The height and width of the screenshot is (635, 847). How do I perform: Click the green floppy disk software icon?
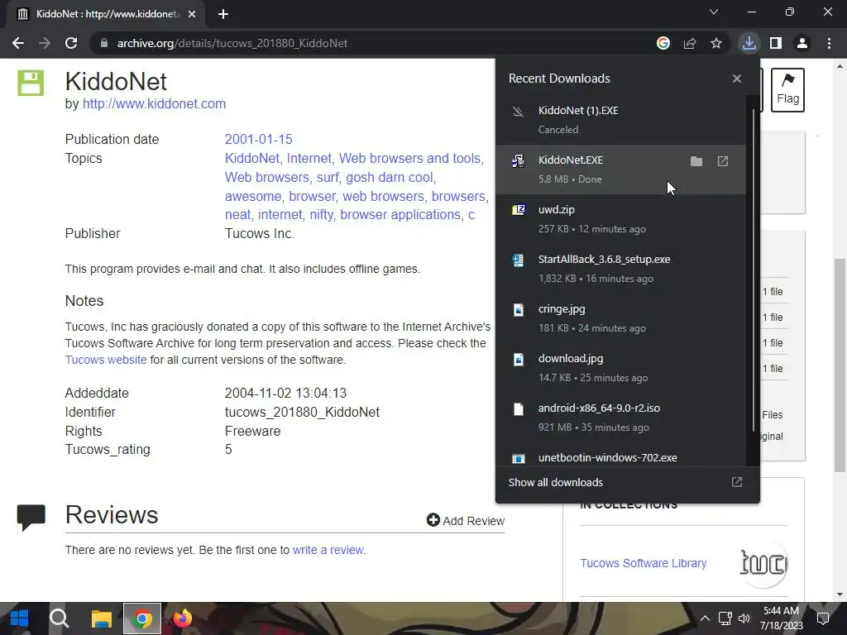tap(31, 83)
